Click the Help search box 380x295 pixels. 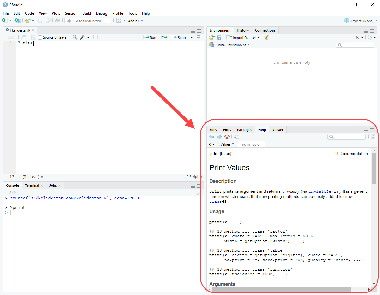tap(346, 137)
